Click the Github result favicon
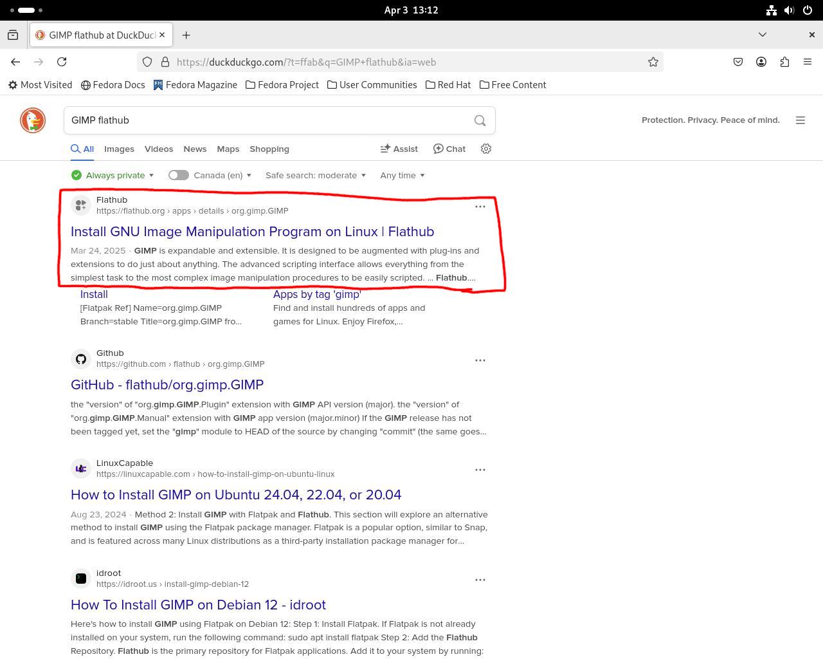 point(81,358)
